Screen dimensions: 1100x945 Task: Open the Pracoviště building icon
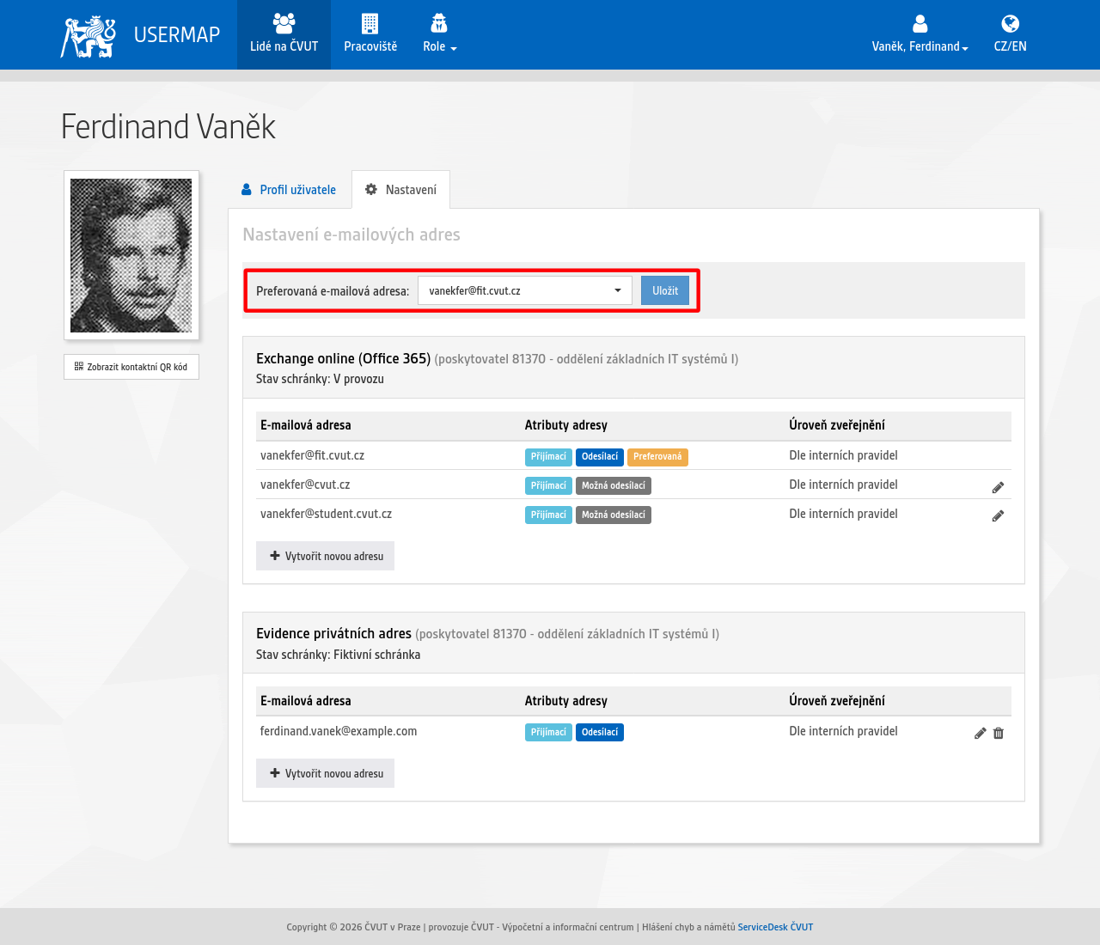coord(370,23)
